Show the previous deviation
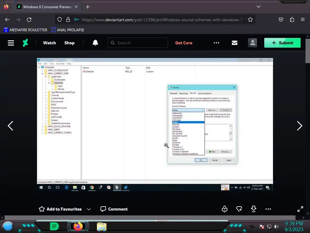 tap(10, 126)
